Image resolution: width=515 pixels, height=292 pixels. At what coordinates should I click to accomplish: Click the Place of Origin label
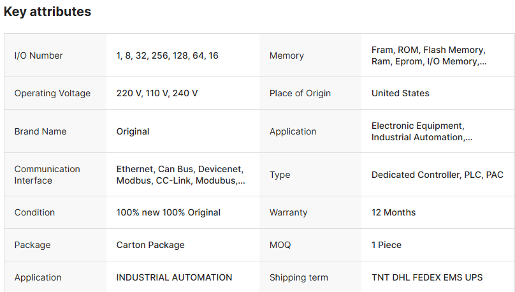300,93
